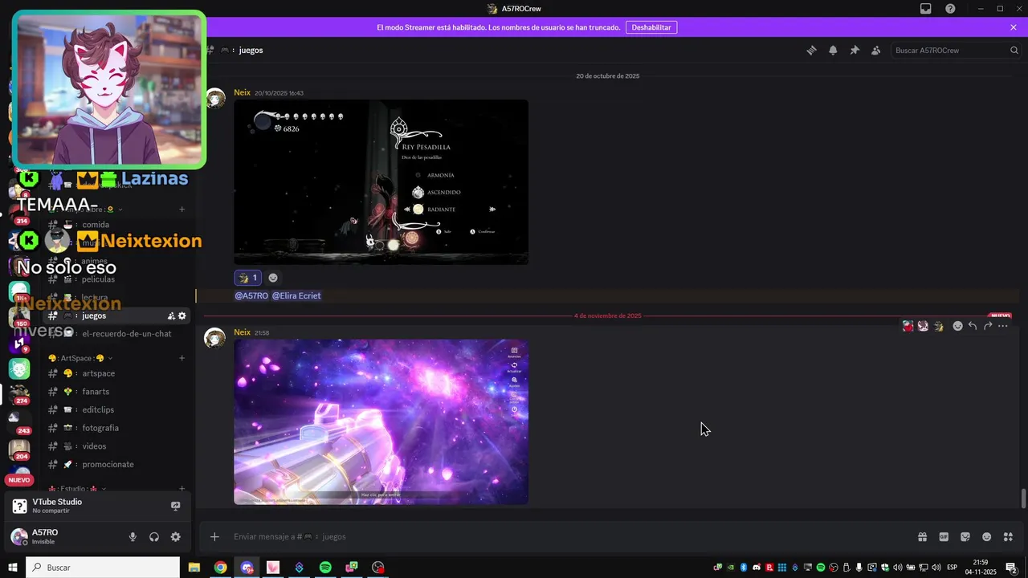Image resolution: width=1028 pixels, height=578 pixels.
Task: Open the purple galaxy image attachment
Action: pyautogui.click(x=381, y=421)
